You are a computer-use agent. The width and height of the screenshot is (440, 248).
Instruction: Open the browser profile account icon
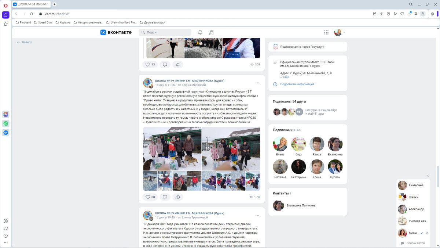coord(423,14)
